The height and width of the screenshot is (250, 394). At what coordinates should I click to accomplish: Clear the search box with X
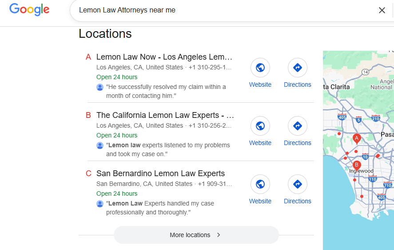(x=382, y=10)
